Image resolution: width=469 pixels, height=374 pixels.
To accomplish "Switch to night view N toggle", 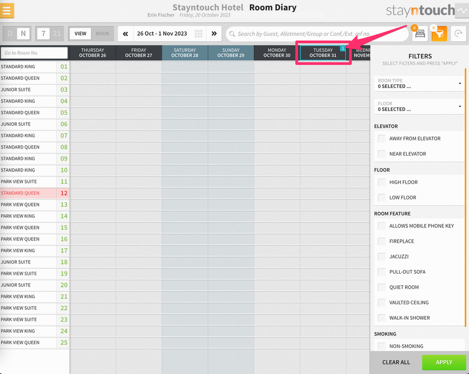I will coord(23,34).
